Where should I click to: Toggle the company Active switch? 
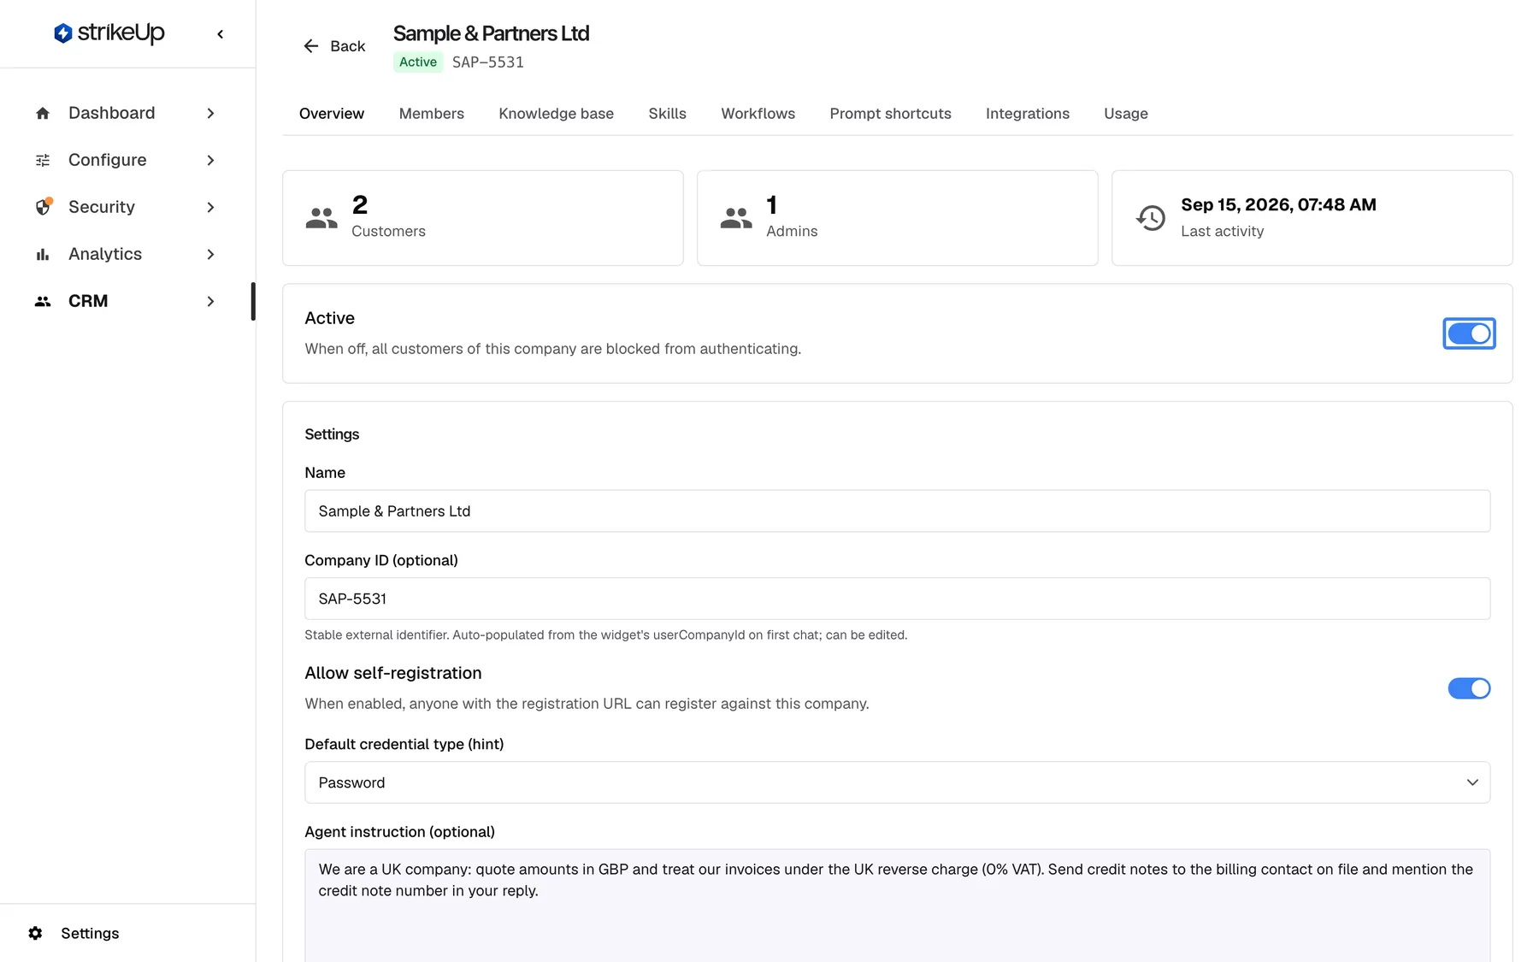click(x=1469, y=333)
